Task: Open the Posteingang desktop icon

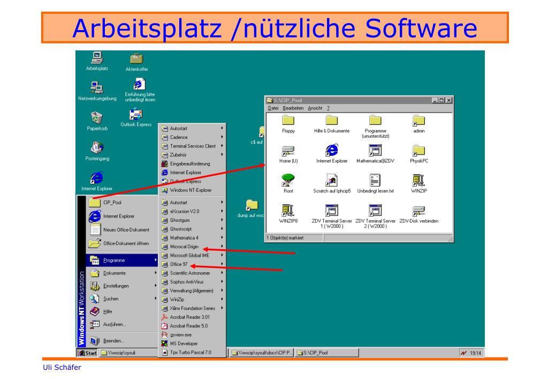Action: [x=97, y=151]
